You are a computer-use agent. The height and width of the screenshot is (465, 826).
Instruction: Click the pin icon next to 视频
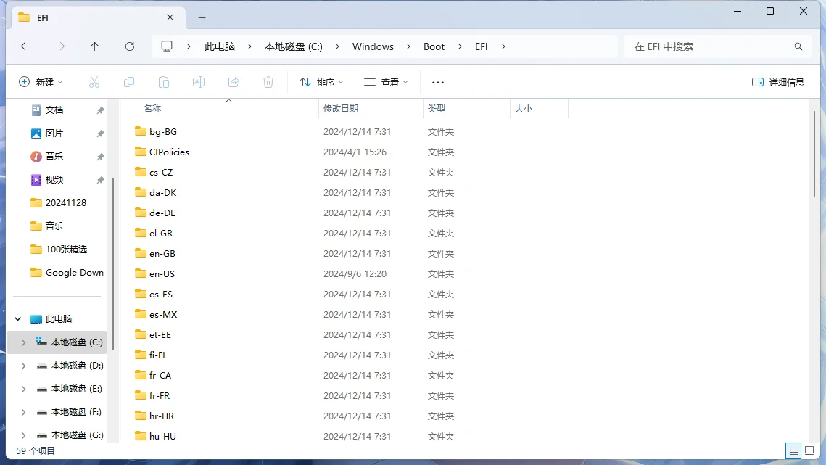point(100,180)
